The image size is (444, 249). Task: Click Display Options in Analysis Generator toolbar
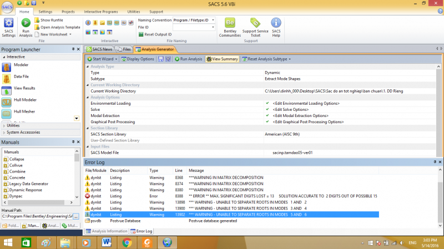tap(138, 59)
